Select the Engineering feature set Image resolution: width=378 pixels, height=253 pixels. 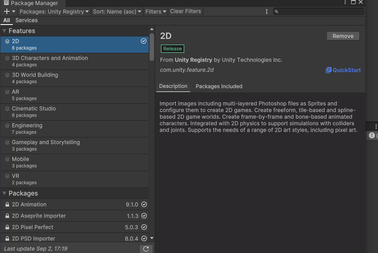74,129
